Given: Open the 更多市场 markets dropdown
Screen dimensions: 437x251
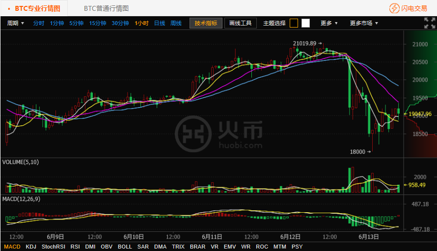Looking at the screenshot, I should 364,23.
